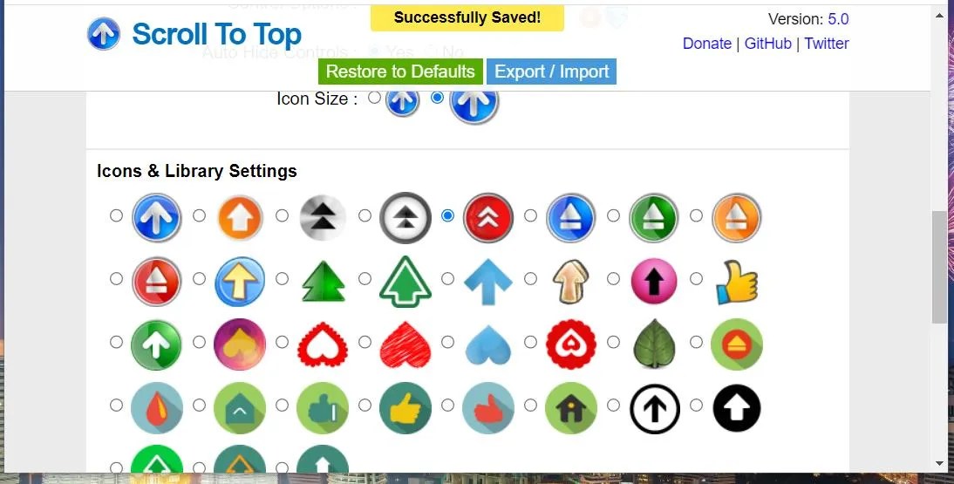Image resolution: width=954 pixels, height=484 pixels.
Task: Pick the orange circle up-arrow icon
Action: [240, 218]
